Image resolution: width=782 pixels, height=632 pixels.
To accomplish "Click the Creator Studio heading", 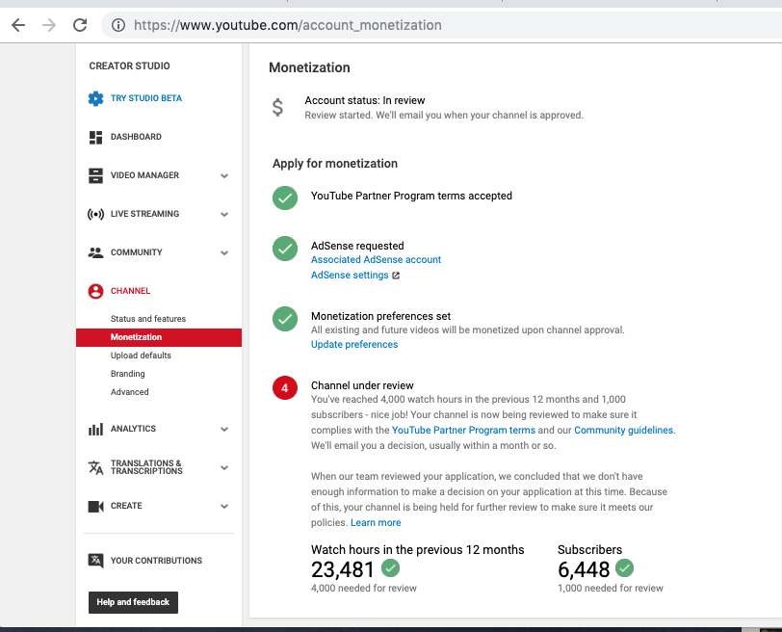I will [x=129, y=66].
